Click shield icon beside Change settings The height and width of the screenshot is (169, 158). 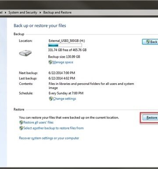51,99
